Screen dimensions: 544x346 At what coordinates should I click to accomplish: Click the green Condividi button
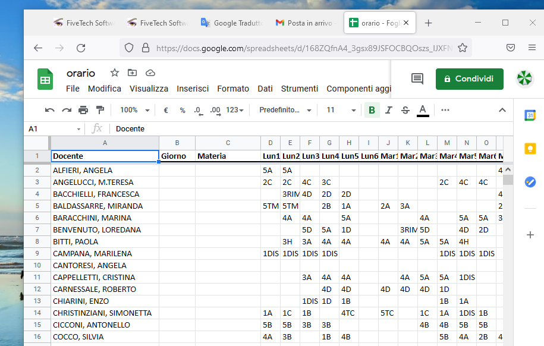click(x=470, y=79)
